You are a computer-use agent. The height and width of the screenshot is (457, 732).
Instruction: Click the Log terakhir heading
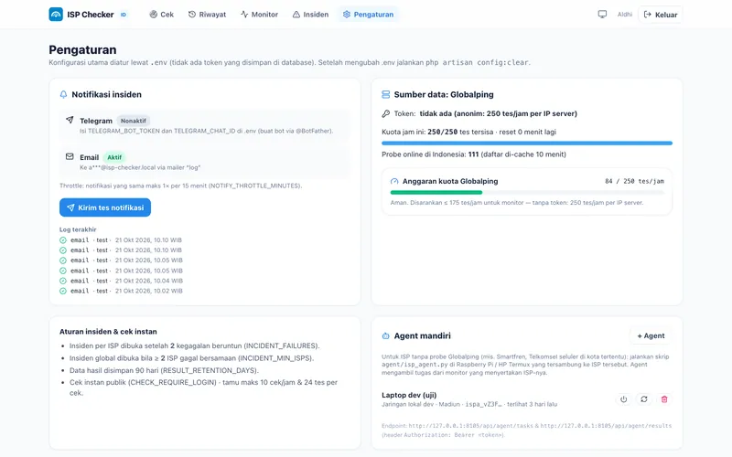click(78, 229)
